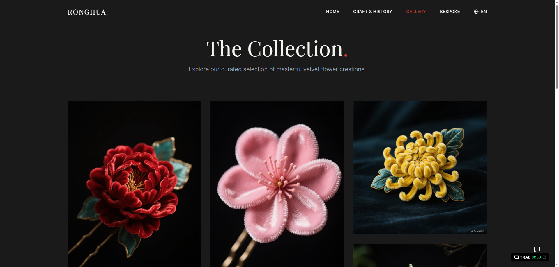Open the CRAFT & HISTORY page
559x267 pixels.
click(x=373, y=12)
